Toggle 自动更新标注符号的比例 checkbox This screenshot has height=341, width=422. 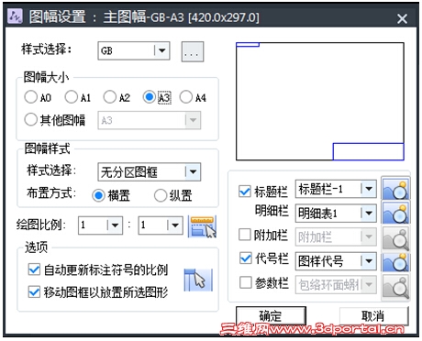(x=34, y=269)
